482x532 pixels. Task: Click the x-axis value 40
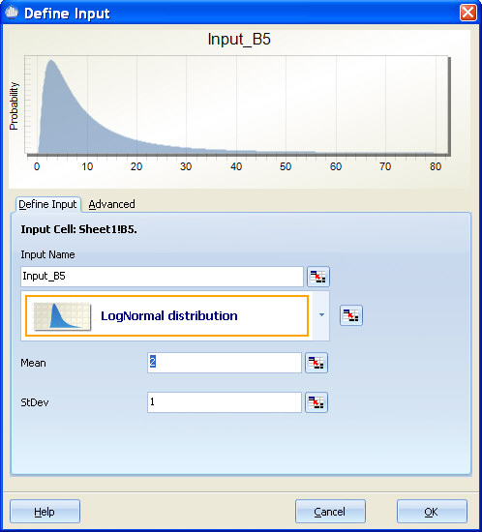coord(236,166)
